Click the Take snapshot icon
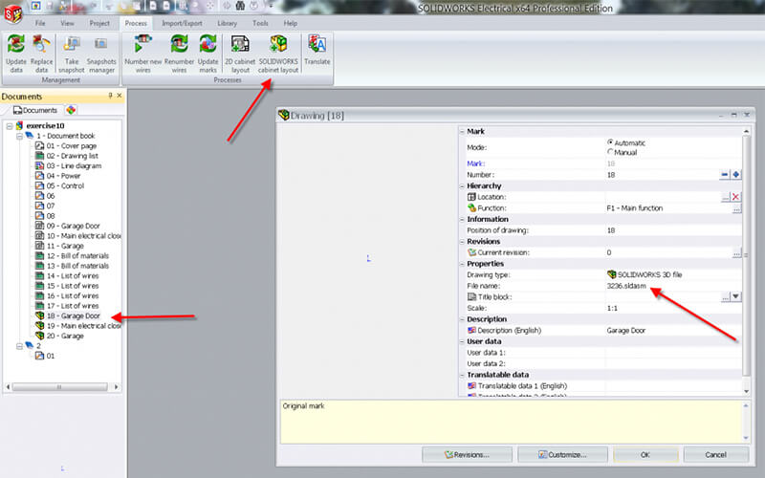765x478 pixels. click(71, 54)
